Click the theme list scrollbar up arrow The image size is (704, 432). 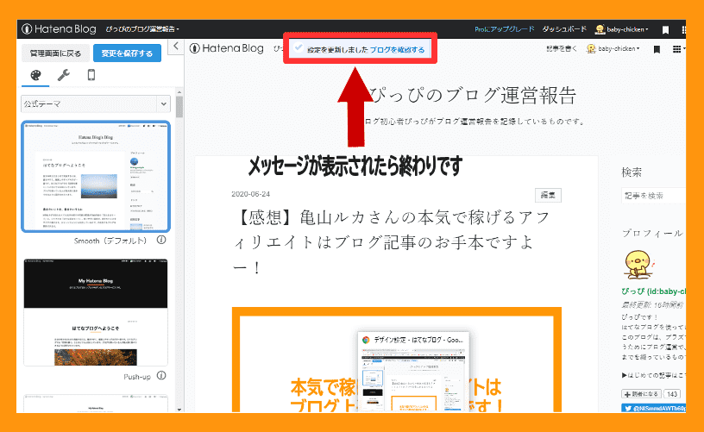(x=179, y=92)
